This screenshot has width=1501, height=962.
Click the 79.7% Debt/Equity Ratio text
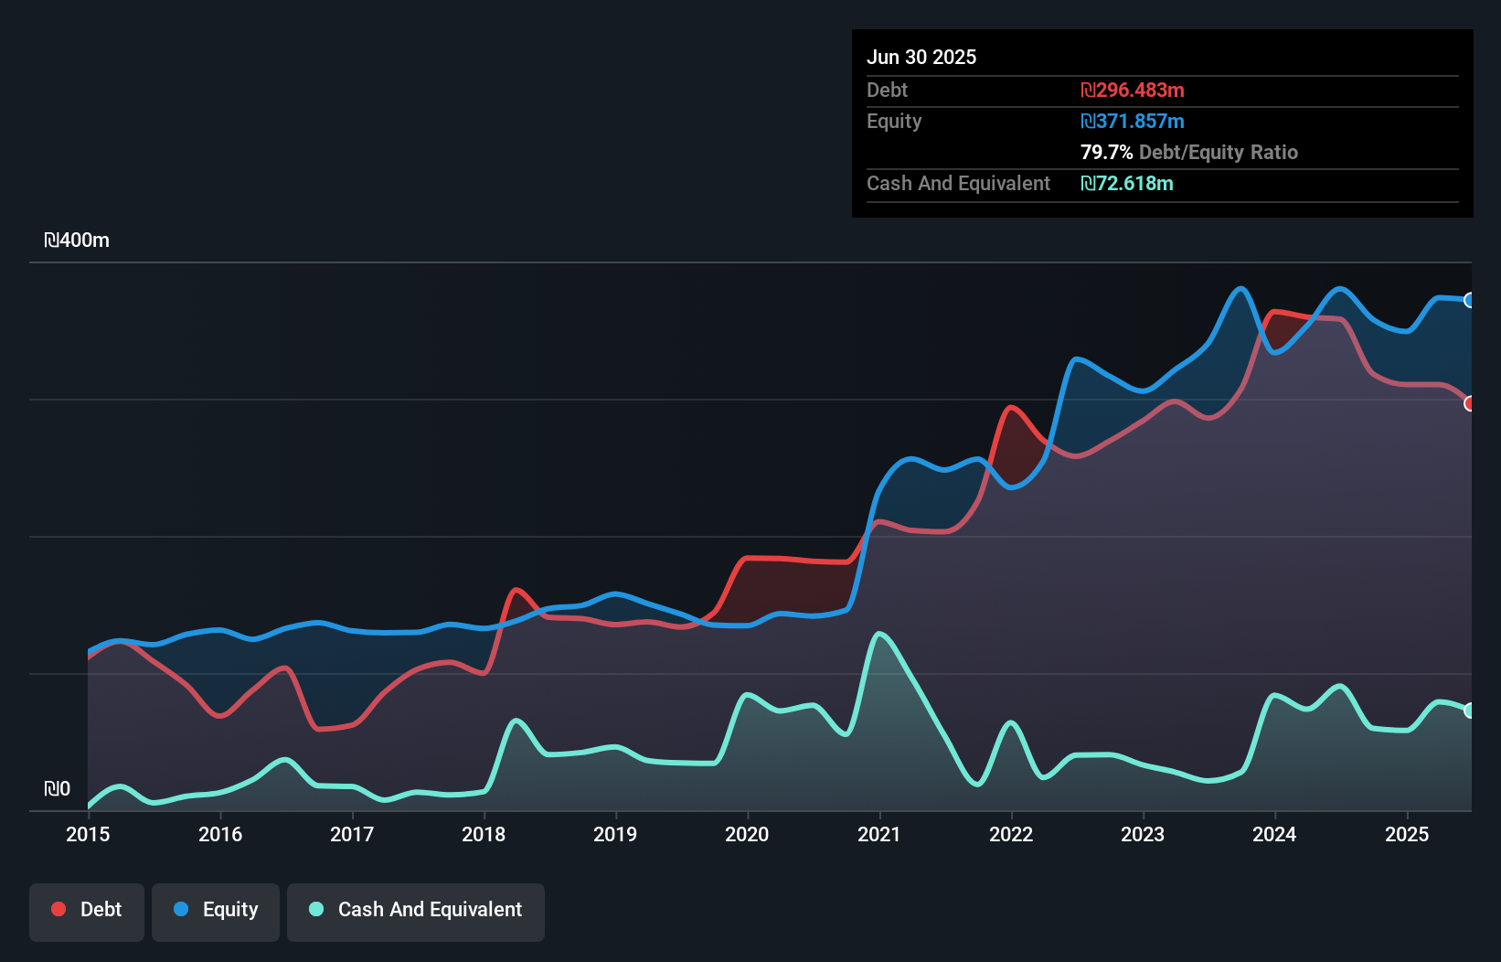[x=1189, y=153]
